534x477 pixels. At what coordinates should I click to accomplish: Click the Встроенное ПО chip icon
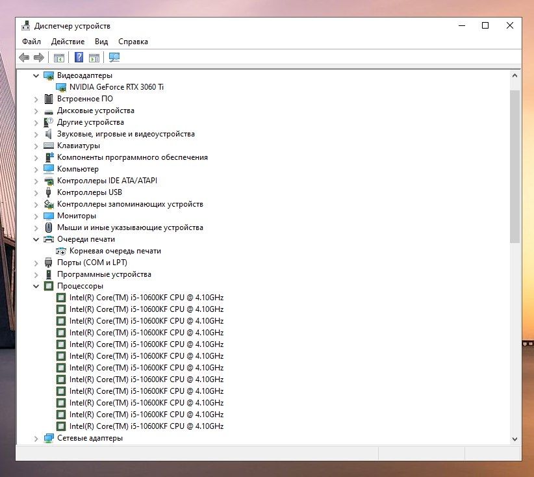49,99
